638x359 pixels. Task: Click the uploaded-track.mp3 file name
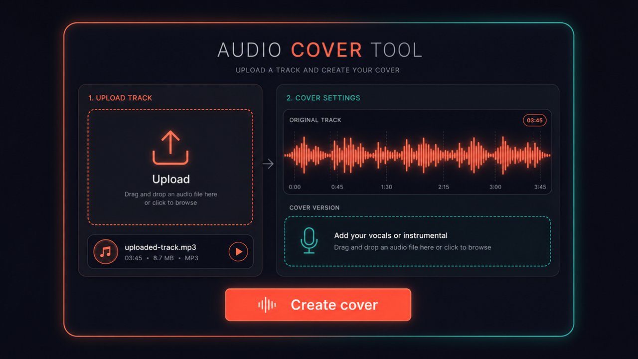(x=160, y=247)
